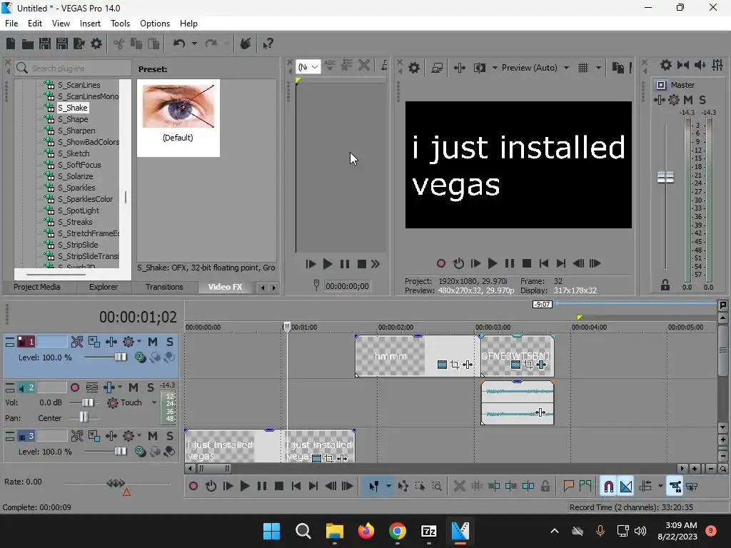The image size is (731, 548).
Task: Save the project with the Save icon
Action: tap(45, 44)
